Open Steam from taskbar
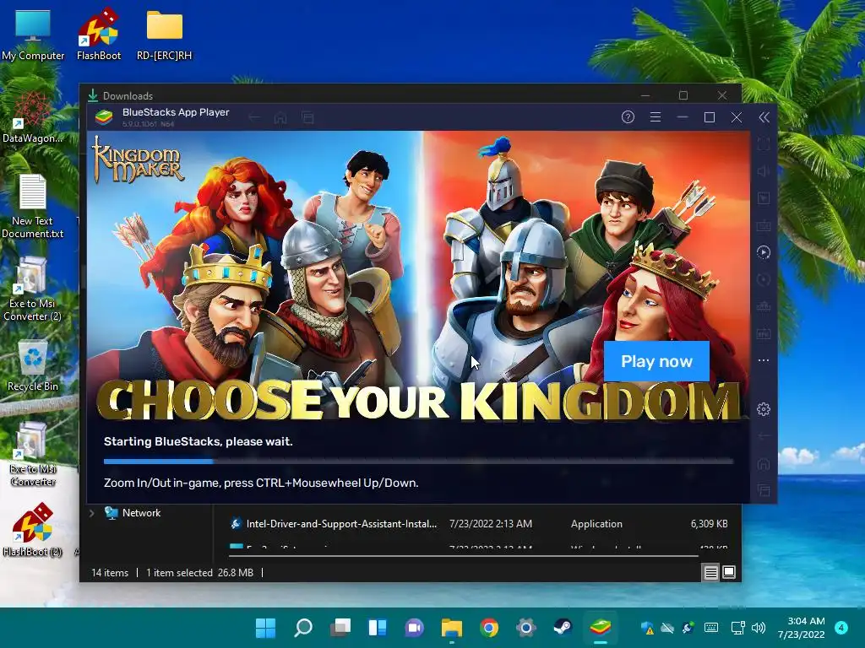This screenshot has height=648, width=865. tap(563, 628)
